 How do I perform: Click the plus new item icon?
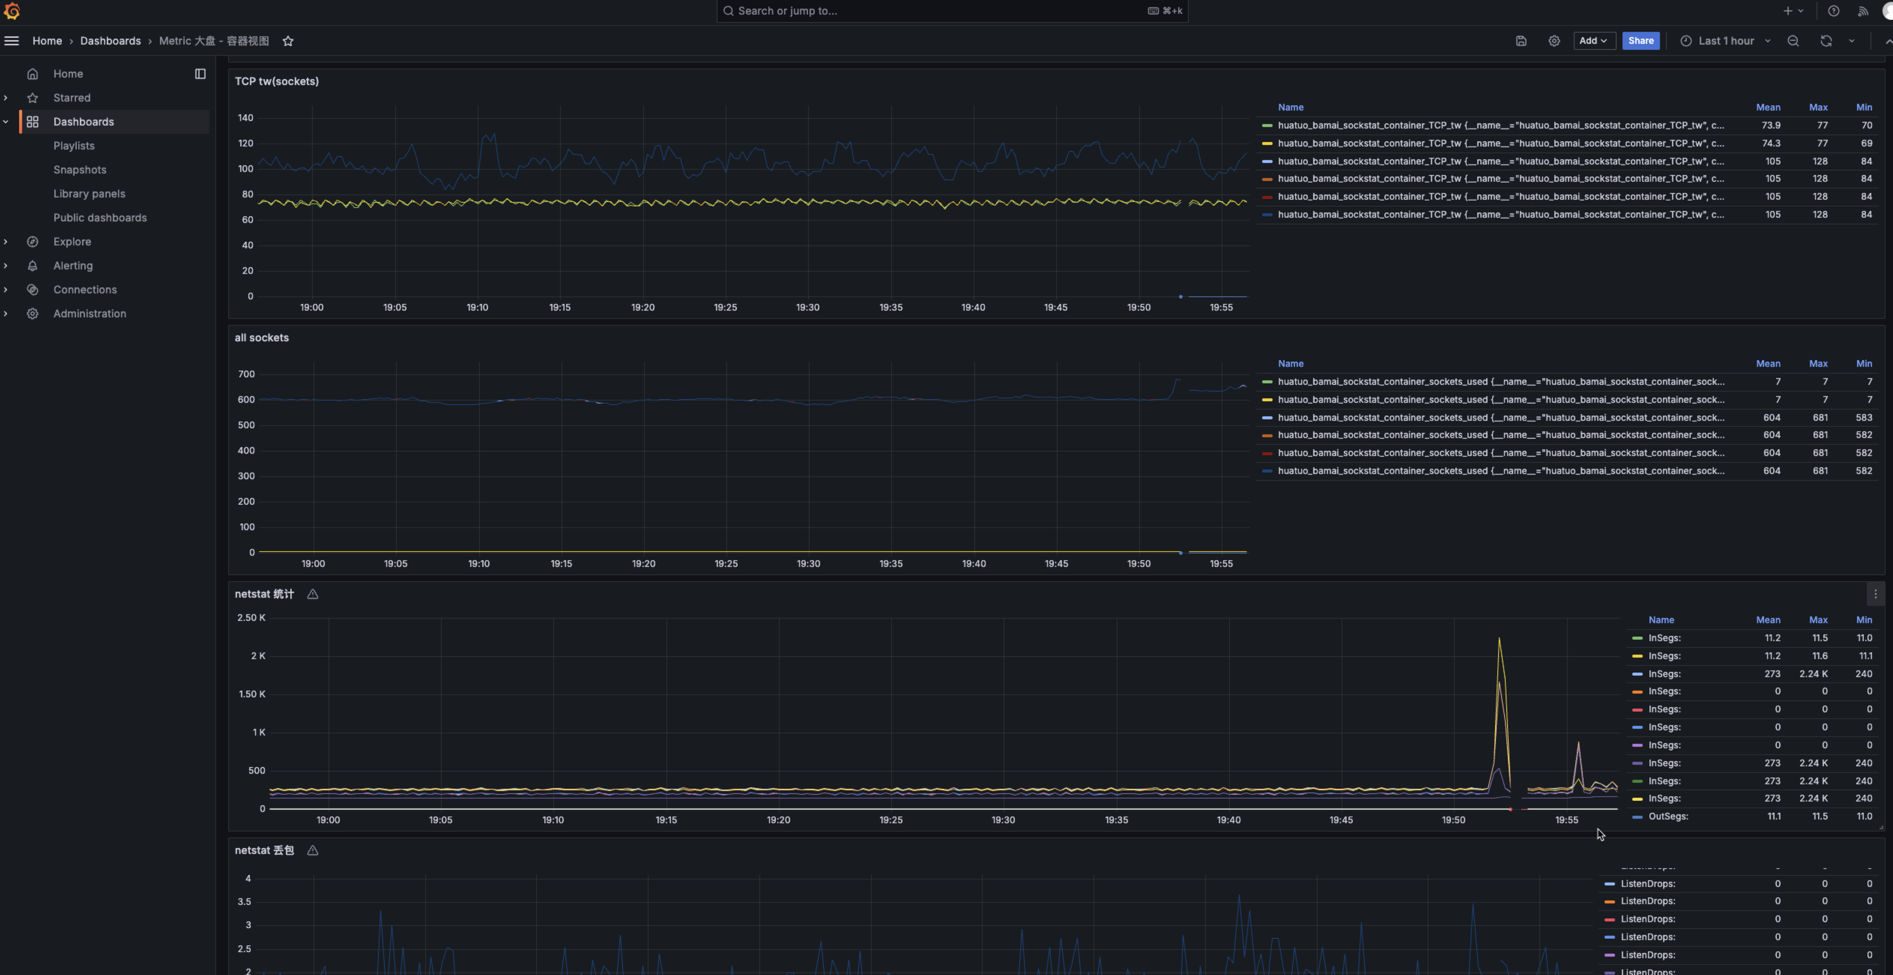click(x=1788, y=11)
